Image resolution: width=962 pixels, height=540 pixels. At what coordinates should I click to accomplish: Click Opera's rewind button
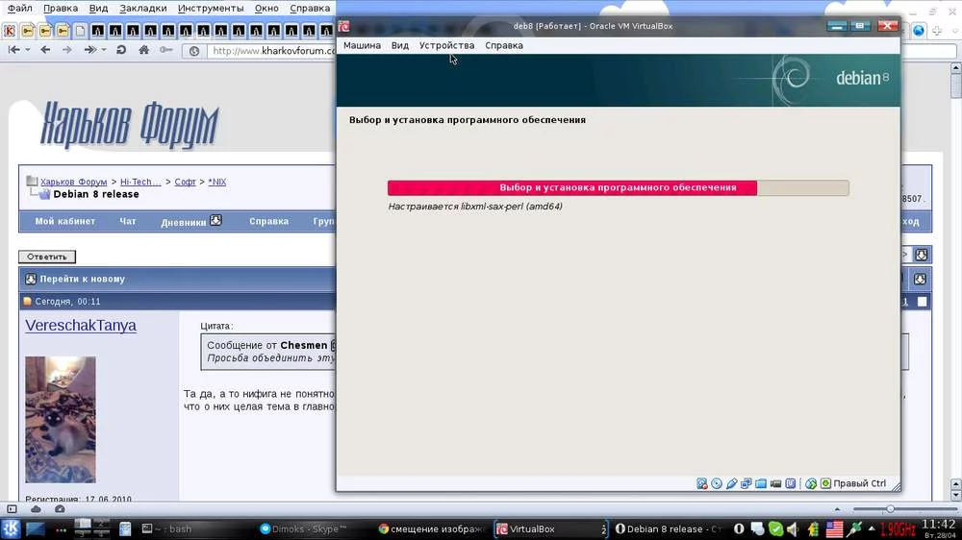[x=14, y=50]
